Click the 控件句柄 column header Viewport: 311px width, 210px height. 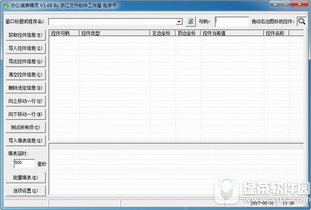pos(64,33)
